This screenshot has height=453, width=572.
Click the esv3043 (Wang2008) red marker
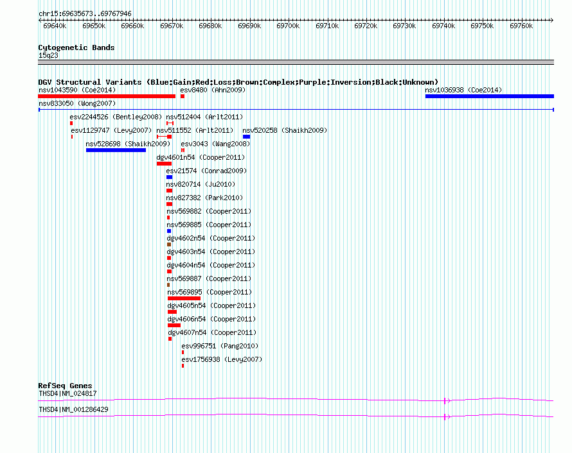pyautogui.click(x=183, y=150)
